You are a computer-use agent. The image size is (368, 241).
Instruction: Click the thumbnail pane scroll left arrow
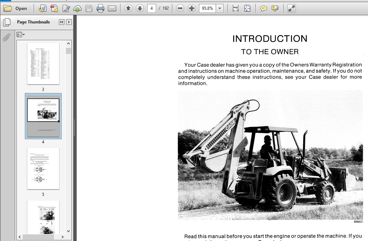[x=20, y=237]
